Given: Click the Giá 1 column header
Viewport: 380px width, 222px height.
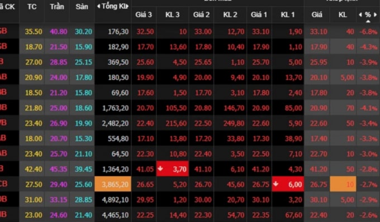Looking at the screenshot, I should click(259, 15).
